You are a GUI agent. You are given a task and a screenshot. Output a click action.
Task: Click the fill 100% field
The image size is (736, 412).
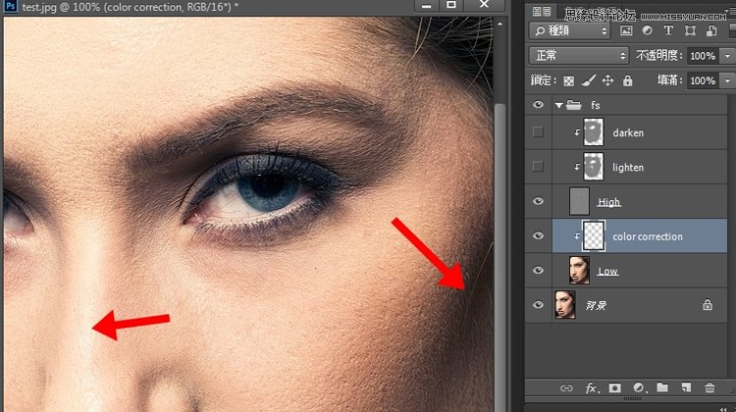(x=704, y=80)
